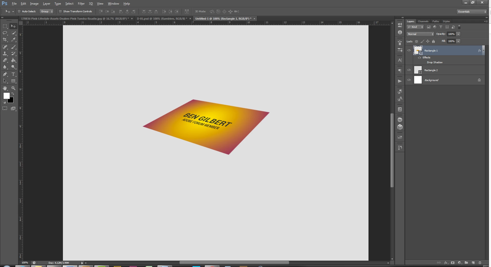Enable the Auto-Select checkbox
The image size is (491, 267).
point(19,12)
